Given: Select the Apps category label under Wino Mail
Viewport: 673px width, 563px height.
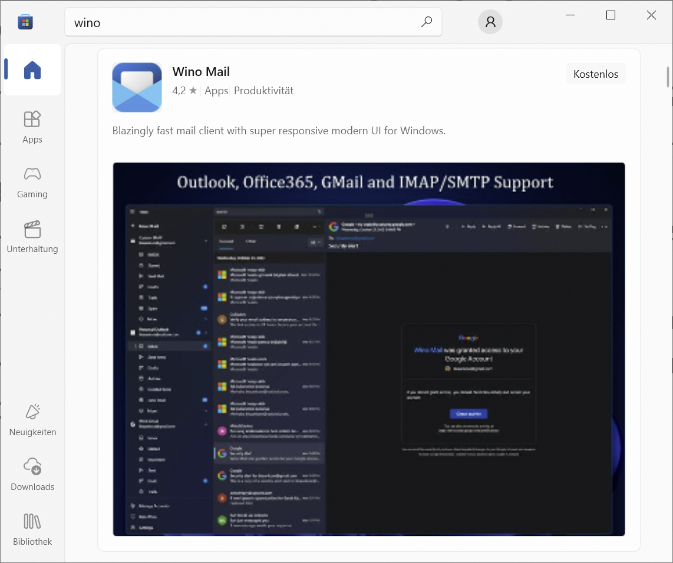Looking at the screenshot, I should (x=216, y=91).
